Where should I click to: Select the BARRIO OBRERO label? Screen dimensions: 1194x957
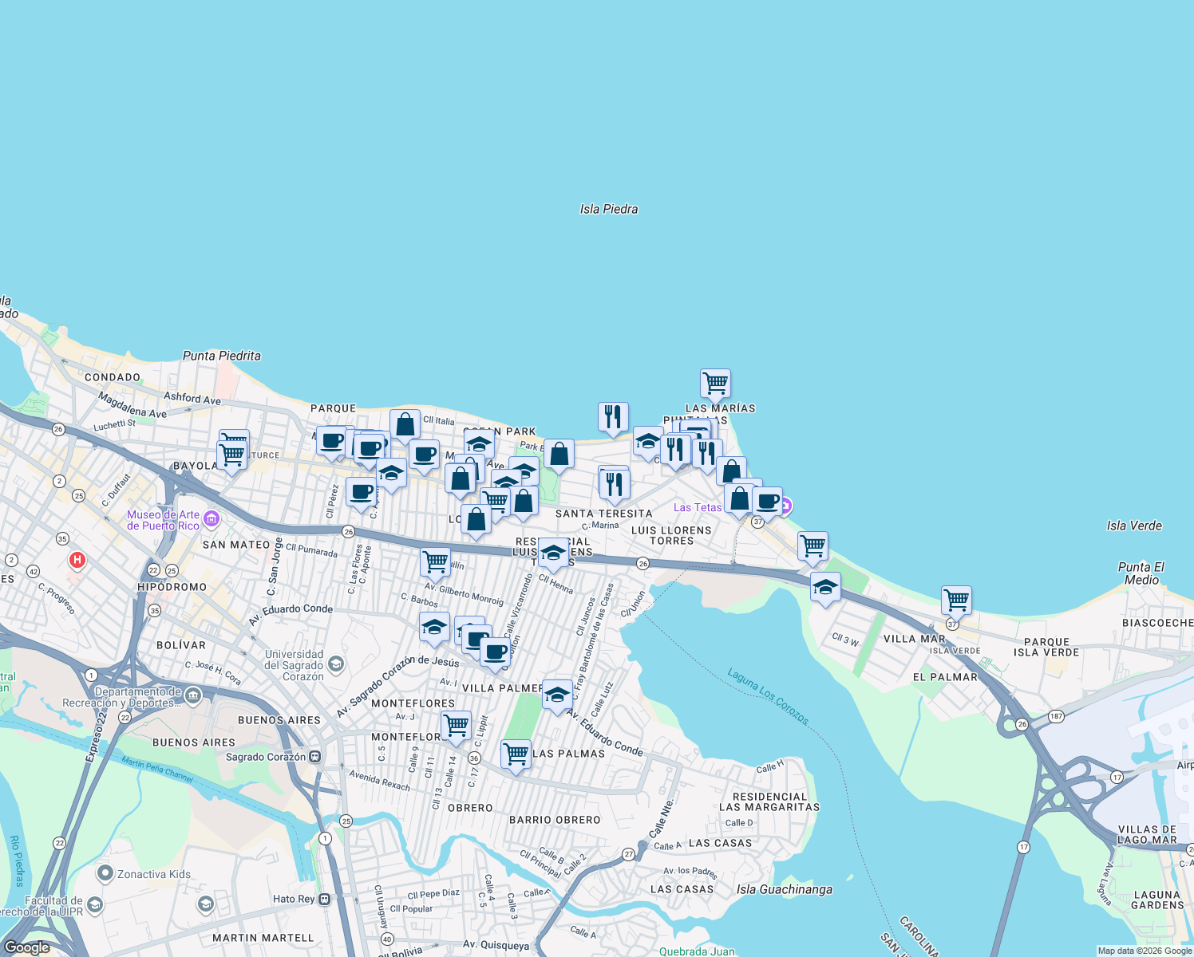tap(555, 820)
